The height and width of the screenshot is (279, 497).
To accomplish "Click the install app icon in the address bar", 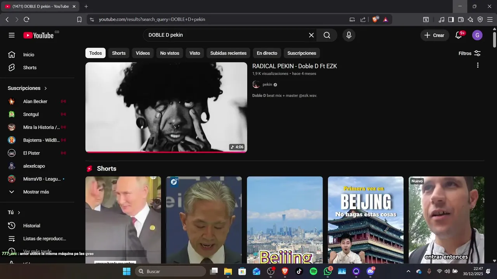I will pos(352,19).
